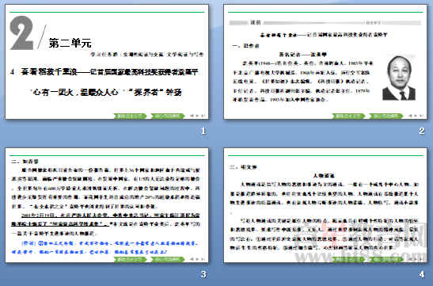Click previous-slide arrow icon on slide 2
This screenshot has height=286, width=433.
click(x=411, y=116)
